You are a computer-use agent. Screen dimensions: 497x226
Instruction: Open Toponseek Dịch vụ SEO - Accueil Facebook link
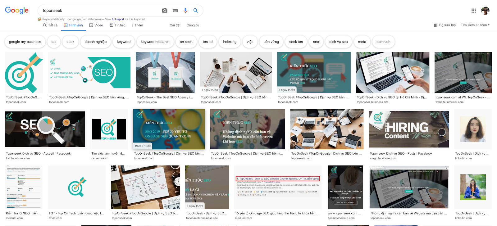coord(38,153)
